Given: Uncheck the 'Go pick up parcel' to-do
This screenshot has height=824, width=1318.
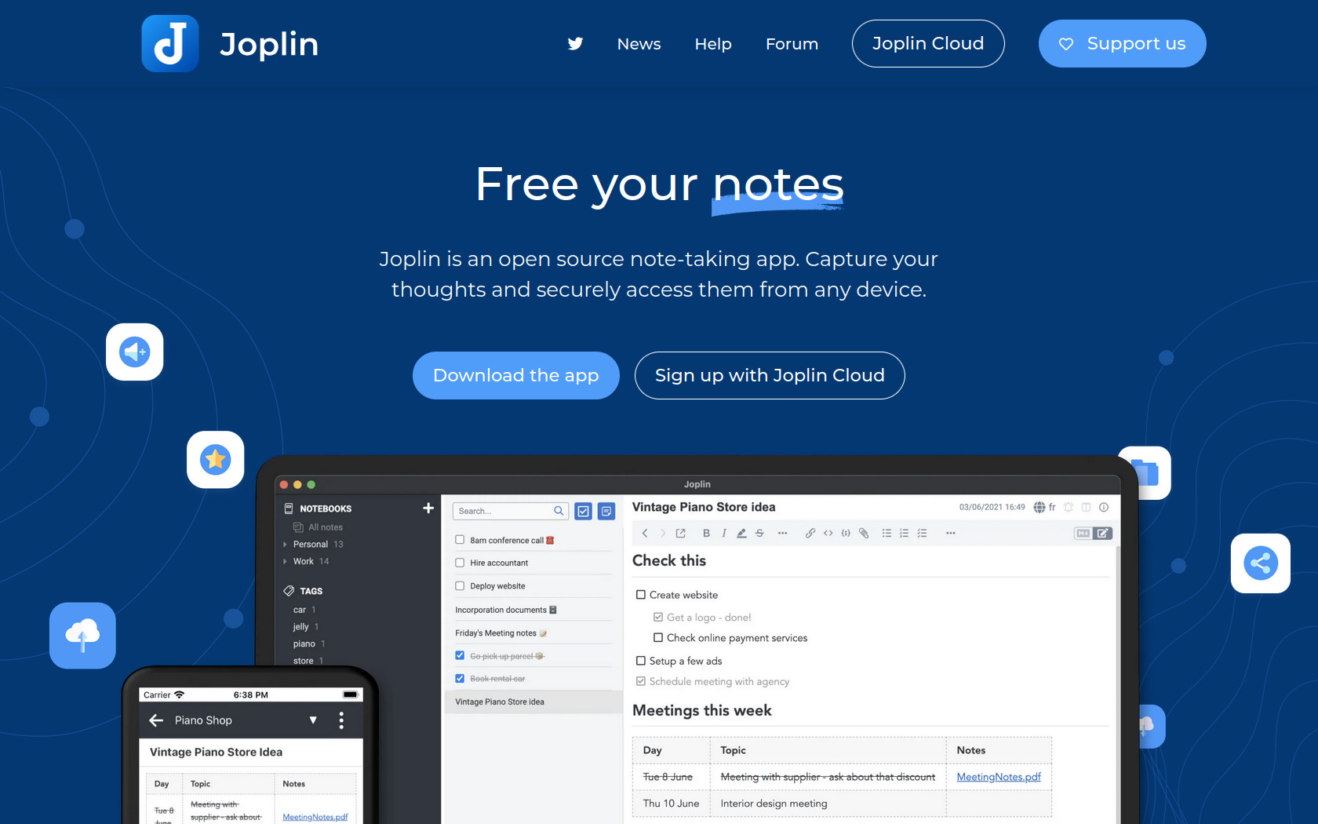Looking at the screenshot, I should (x=460, y=655).
